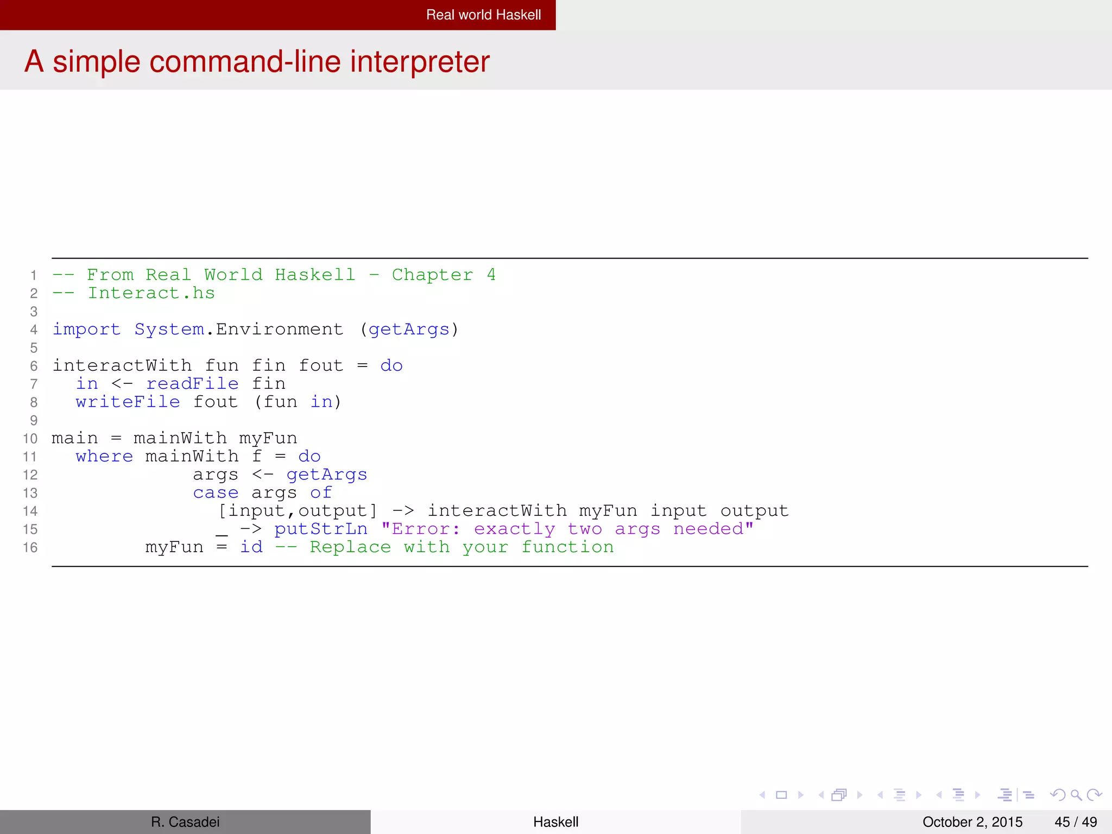Click the R. Casadei author footer link
This screenshot has height=834, width=1112.
pyautogui.click(x=185, y=822)
